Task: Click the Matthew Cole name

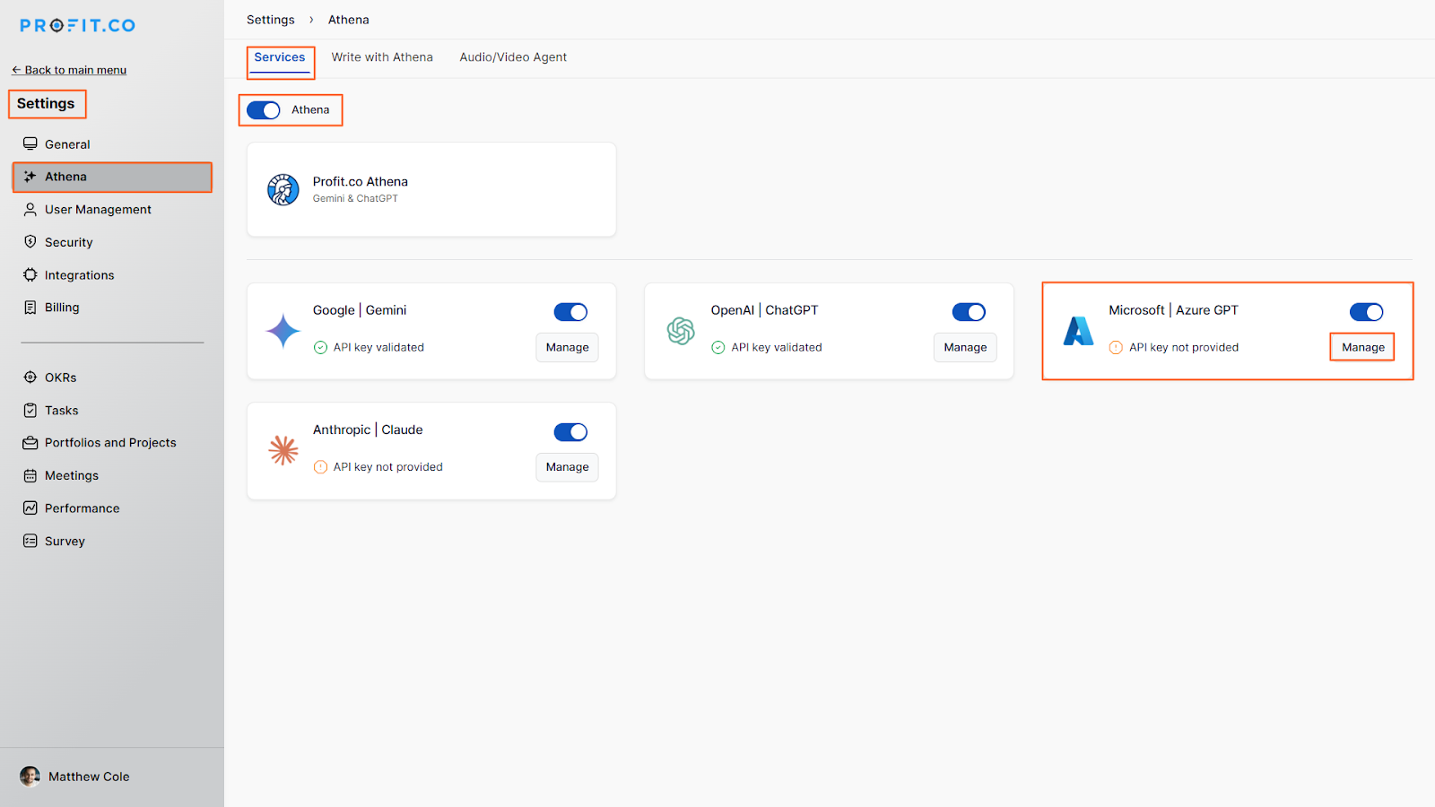Action: (x=89, y=777)
